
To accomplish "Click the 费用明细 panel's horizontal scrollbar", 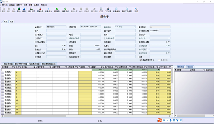I will 191,116.
